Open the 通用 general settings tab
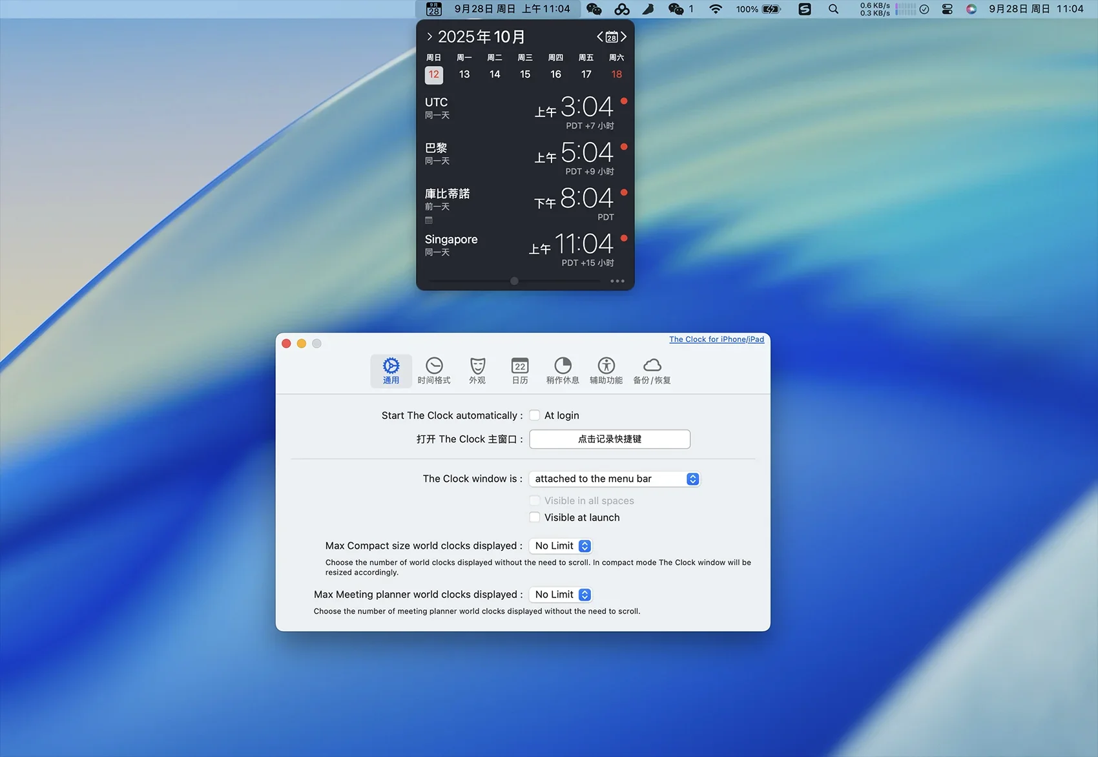The height and width of the screenshot is (757, 1098). tap(391, 371)
